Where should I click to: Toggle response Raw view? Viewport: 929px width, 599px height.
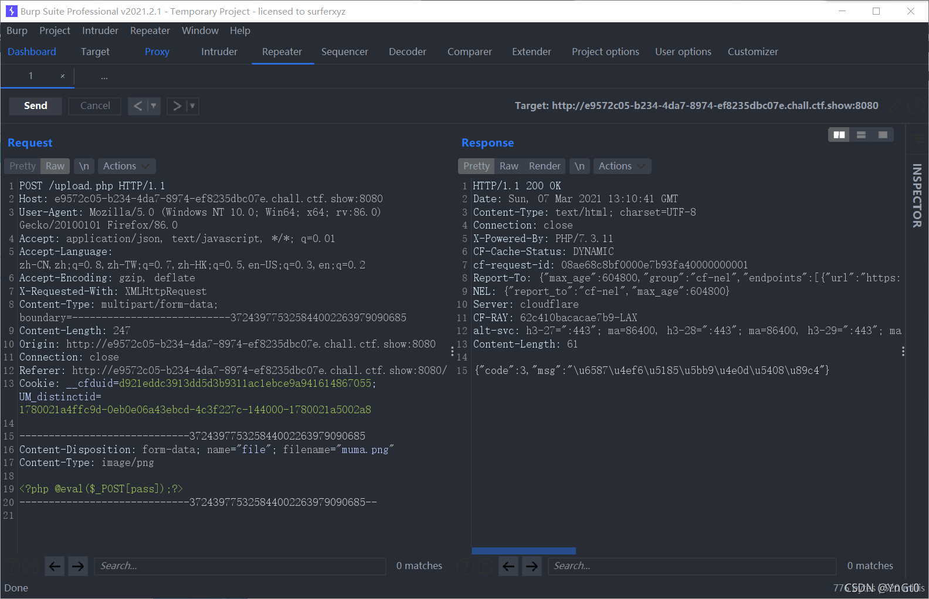509,166
